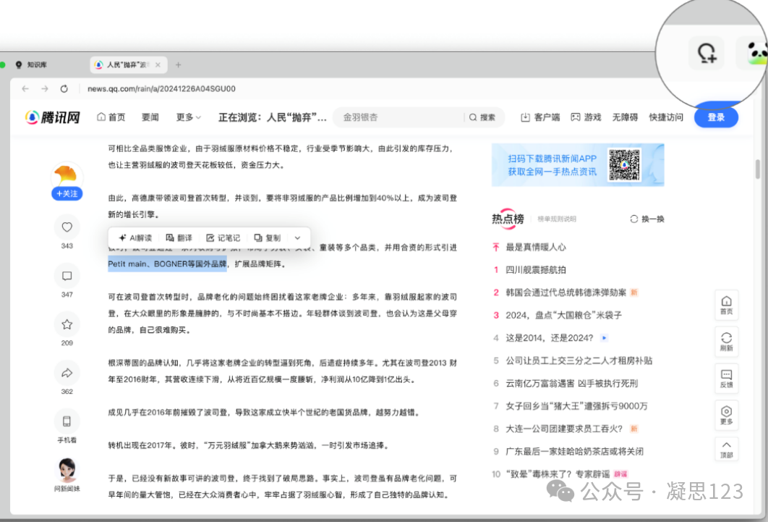The width and height of the screenshot is (768, 522).
Task: Open 手机看 to view on phone
Action: [67, 426]
